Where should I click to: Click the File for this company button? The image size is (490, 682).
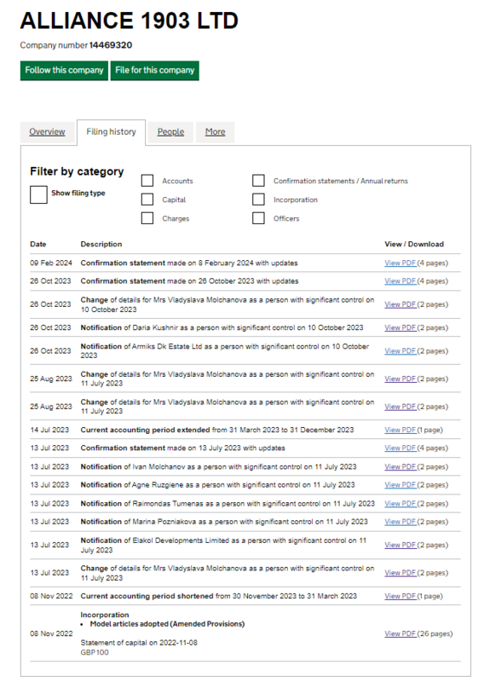pos(155,71)
